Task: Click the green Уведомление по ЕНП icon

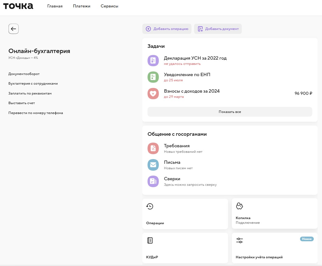Action: 153,77
